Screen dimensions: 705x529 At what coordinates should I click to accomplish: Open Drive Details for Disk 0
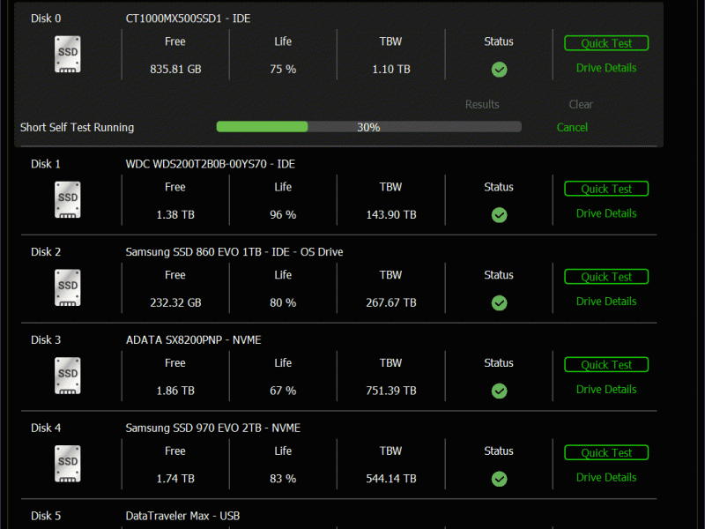pyautogui.click(x=606, y=68)
